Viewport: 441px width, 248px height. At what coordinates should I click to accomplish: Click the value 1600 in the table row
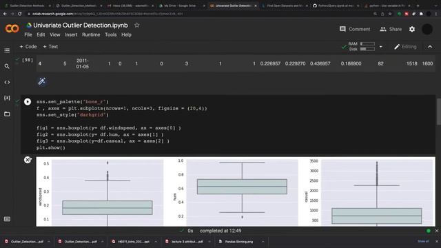pyautogui.click(x=427, y=63)
